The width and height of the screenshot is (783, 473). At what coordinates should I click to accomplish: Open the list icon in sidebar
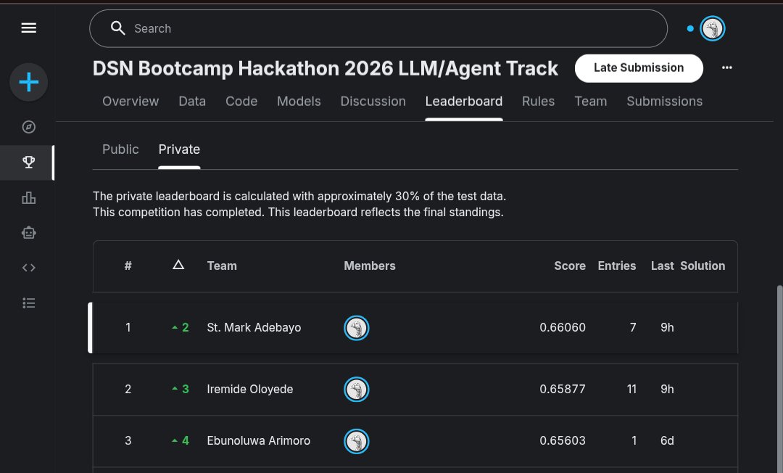pos(28,303)
